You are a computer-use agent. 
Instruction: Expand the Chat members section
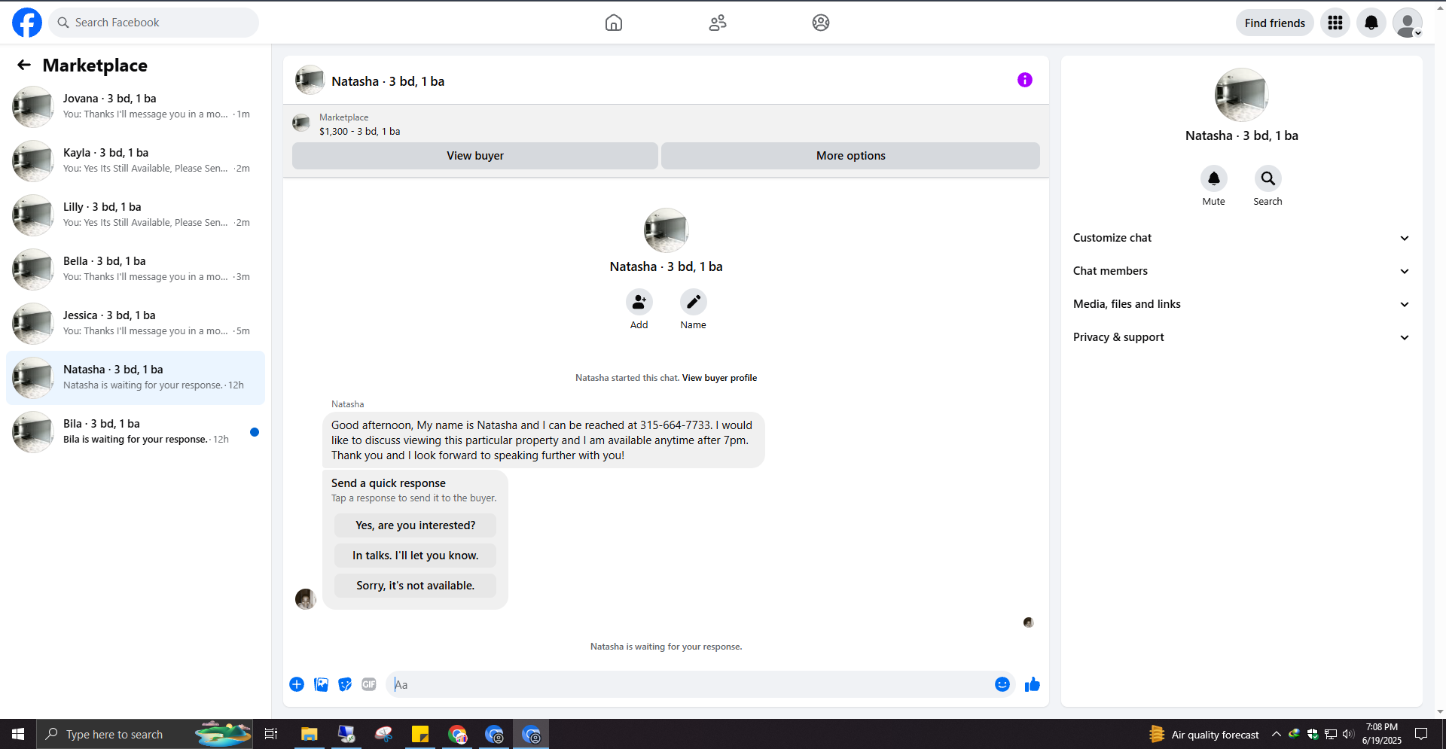[x=1241, y=271]
